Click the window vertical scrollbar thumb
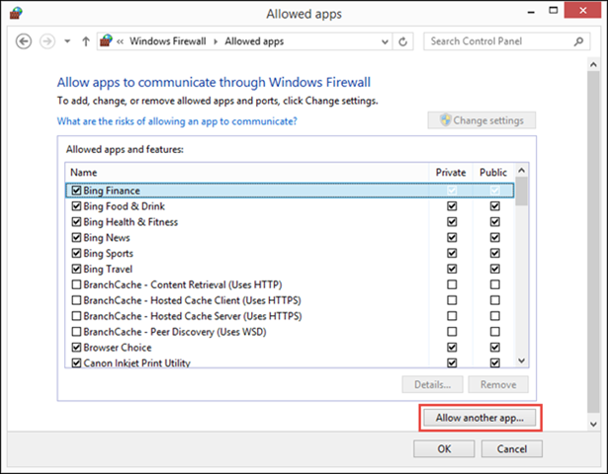This screenshot has height=474, width=608. 593,242
